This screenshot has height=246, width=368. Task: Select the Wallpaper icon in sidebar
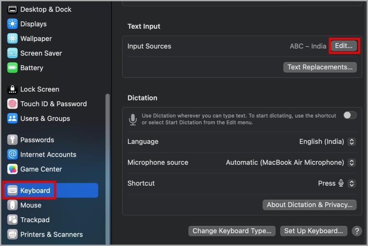[12, 39]
